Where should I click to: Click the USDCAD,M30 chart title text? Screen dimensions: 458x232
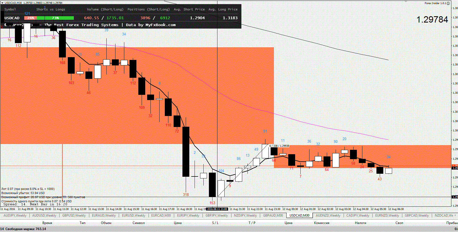13,3
